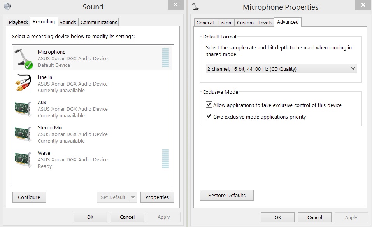Click the Configure button
The image size is (372, 227).
point(29,197)
